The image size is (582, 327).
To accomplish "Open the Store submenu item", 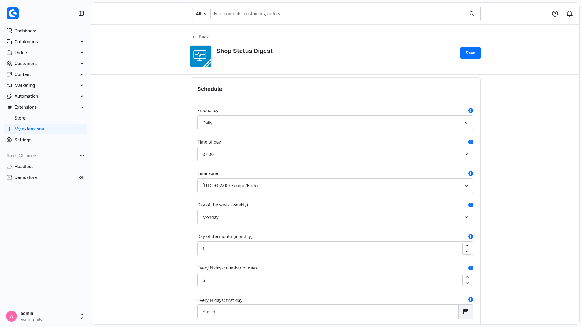I will [45, 118].
